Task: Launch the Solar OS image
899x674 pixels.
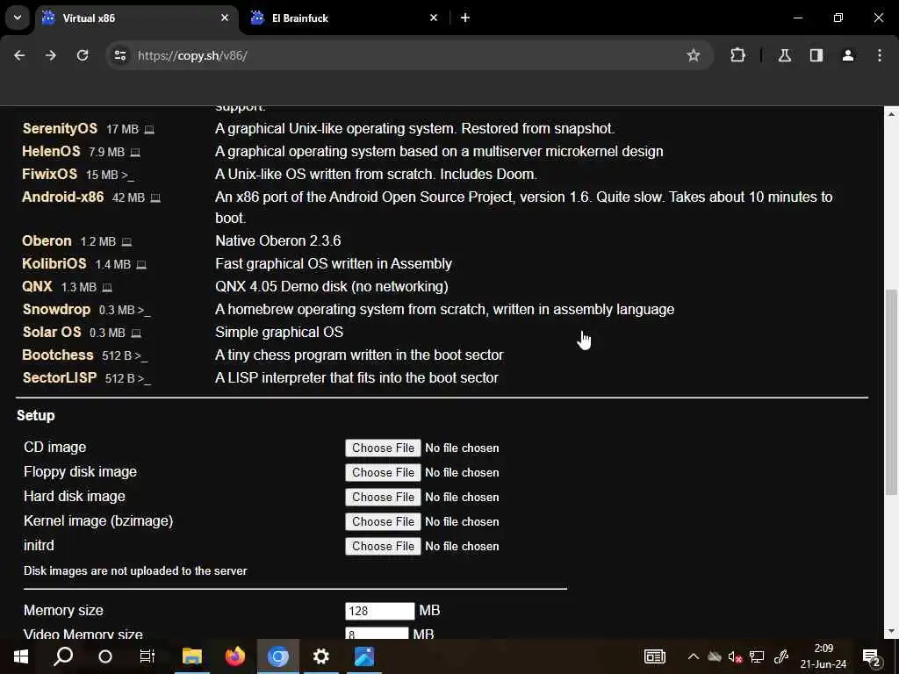Action: click(52, 333)
